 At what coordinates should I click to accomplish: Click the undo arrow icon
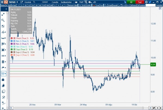[x=90, y=2]
